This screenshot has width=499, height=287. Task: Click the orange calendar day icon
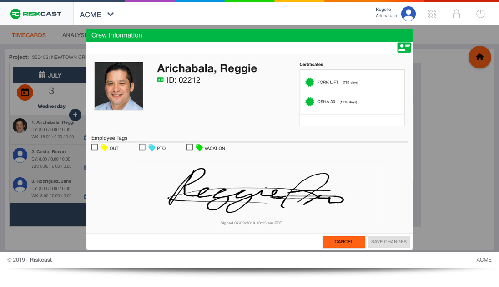click(25, 92)
